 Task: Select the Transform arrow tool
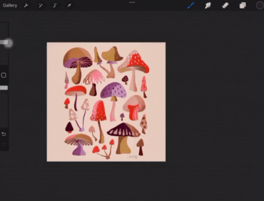[x=69, y=5]
